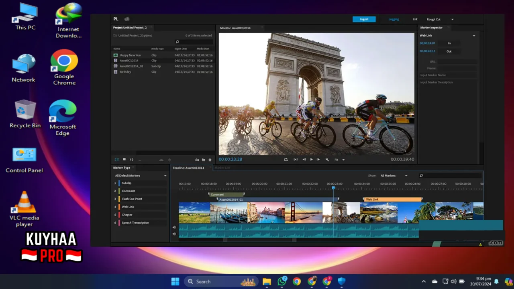Image resolution: width=514 pixels, height=289 pixels.
Task: Select the Happy New Year clip row
Action: tap(163, 55)
